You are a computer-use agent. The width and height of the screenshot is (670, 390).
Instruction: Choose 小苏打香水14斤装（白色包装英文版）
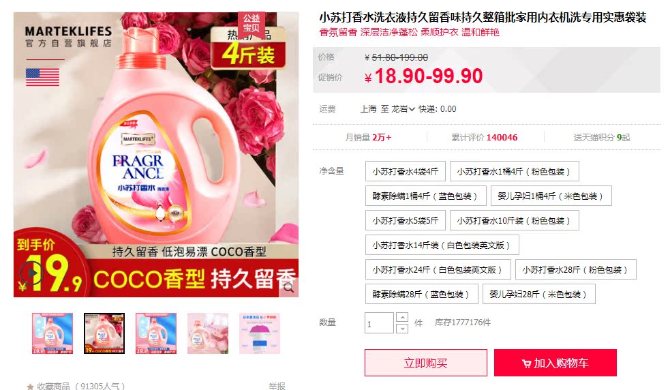click(x=442, y=245)
